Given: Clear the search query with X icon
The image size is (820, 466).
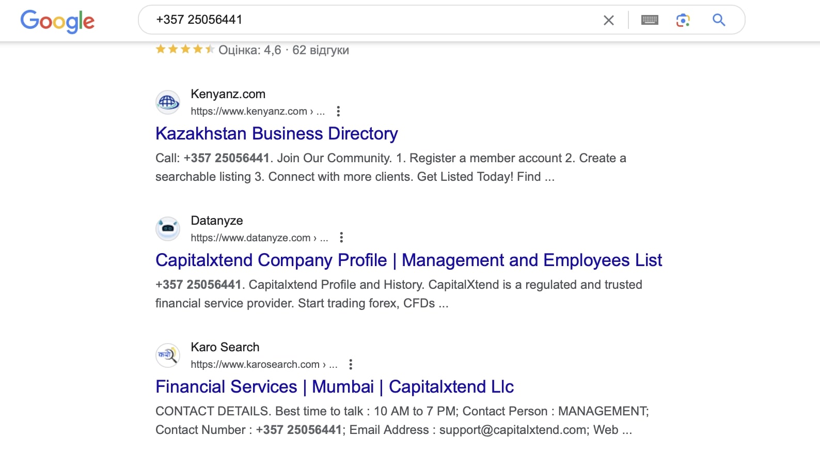Looking at the screenshot, I should click(609, 20).
